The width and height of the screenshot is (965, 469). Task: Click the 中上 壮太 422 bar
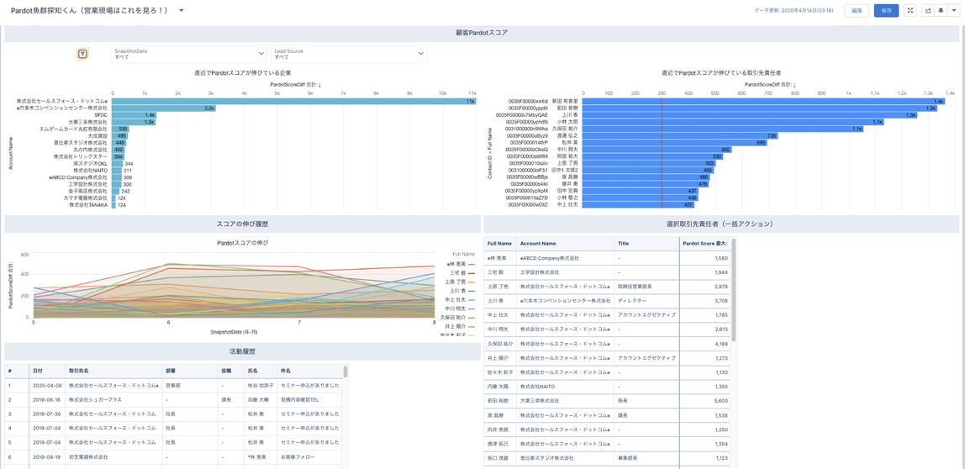click(x=638, y=205)
